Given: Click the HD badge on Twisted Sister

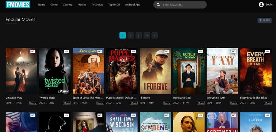Looking at the screenshot, I should tap(66, 51).
